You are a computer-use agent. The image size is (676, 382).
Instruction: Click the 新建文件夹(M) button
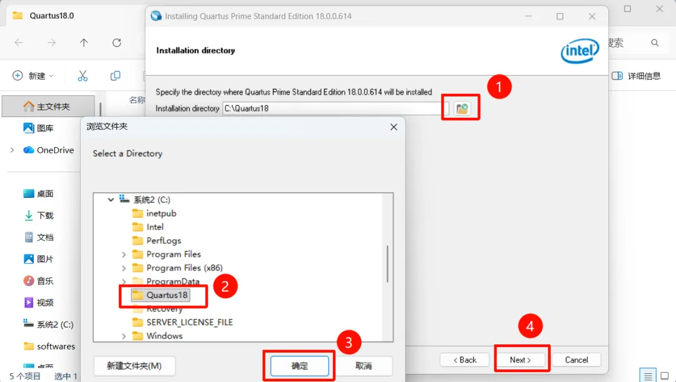pyautogui.click(x=135, y=366)
